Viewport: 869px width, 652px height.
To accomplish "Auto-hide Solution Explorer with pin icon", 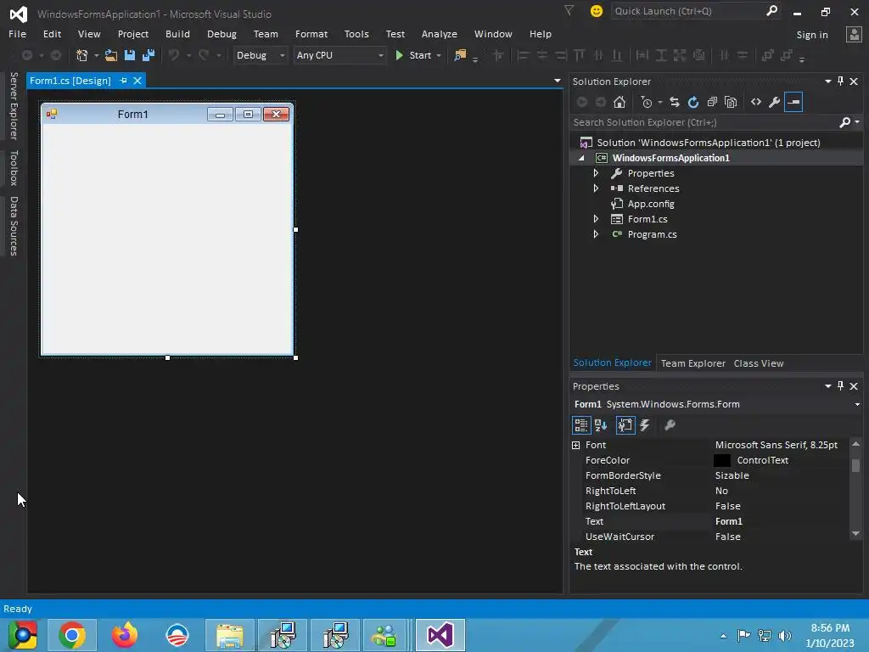I will point(841,81).
